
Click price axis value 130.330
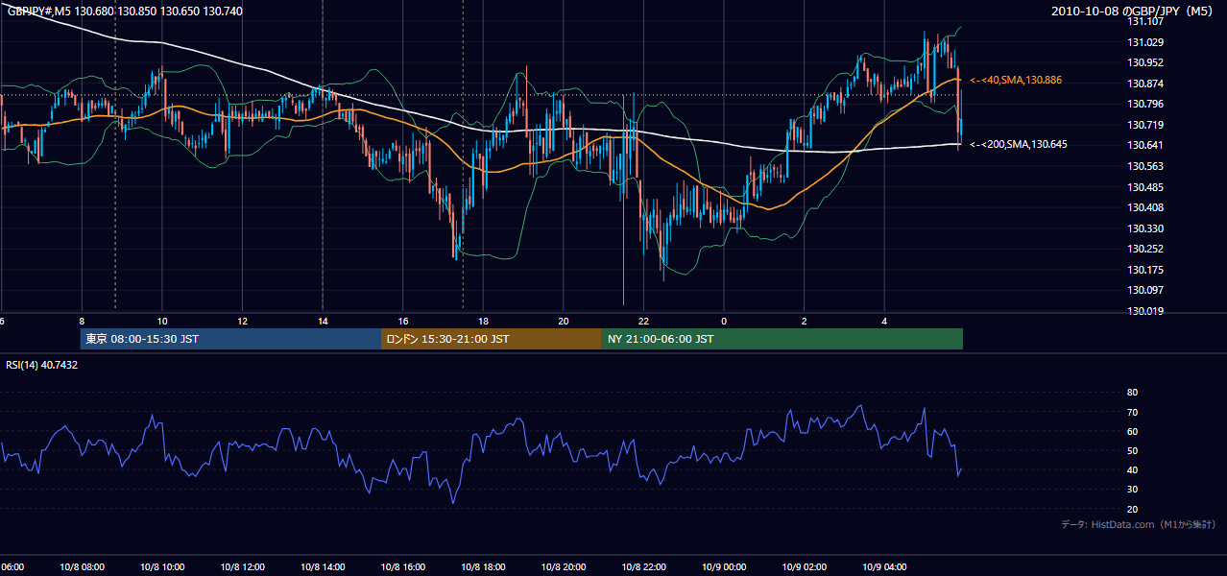(1144, 228)
